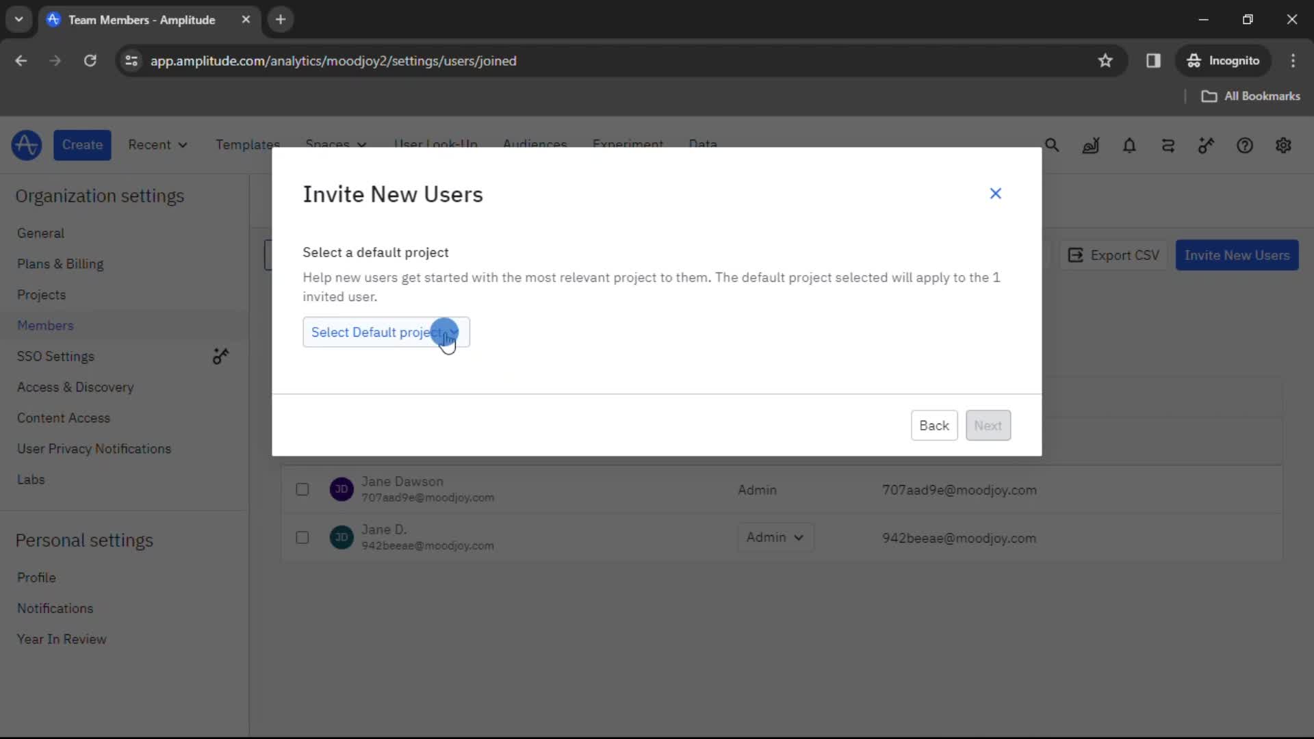
Task: Click the close X on Invite dialog
Action: pos(996,193)
